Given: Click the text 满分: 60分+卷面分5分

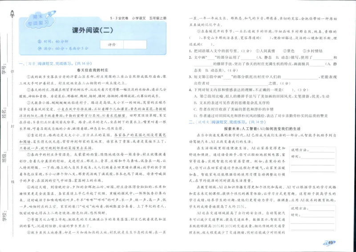Looking at the screenshot, I should click(x=66, y=49).
